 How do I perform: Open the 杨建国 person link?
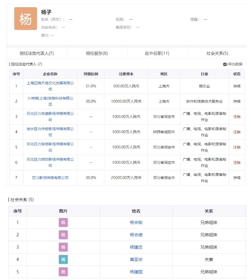[x=136, y=272]
